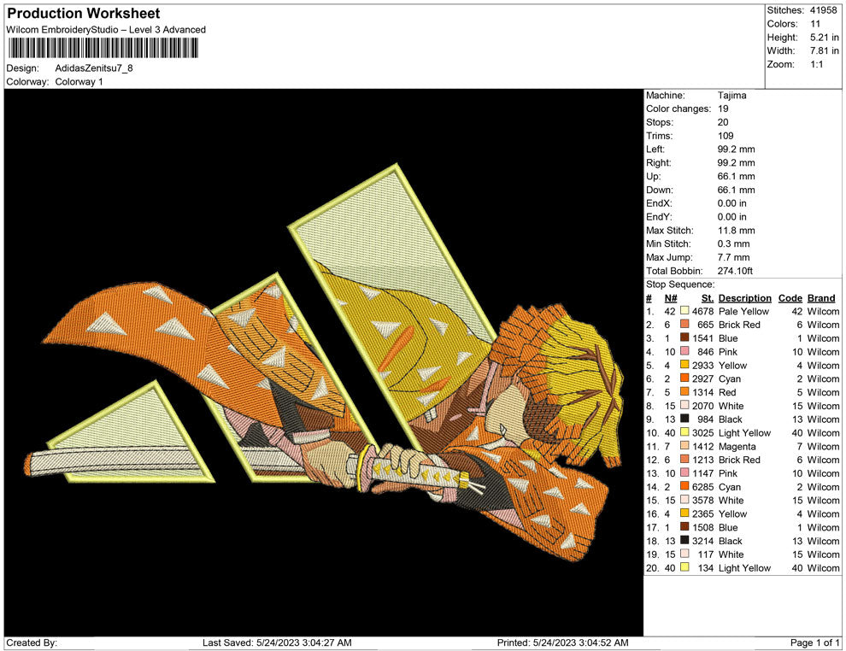
Task: Click the 'Colorway 1' value
Action: [79, 81]
